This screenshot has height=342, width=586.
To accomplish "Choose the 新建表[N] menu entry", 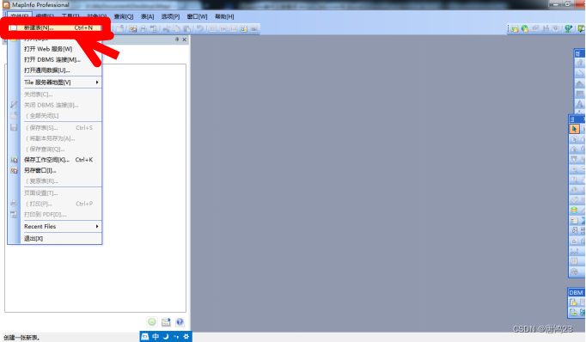I will [x=54, y=27].
